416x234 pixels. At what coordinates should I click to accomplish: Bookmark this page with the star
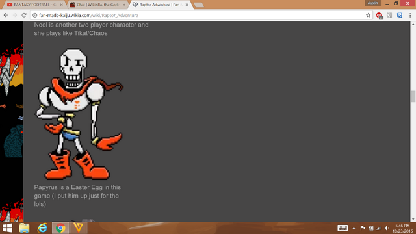pyautogui.click(x=368, y=16)
